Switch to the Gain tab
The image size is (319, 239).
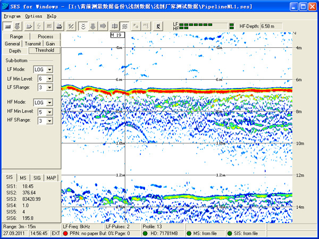50,44
